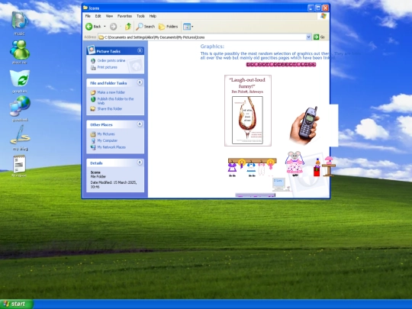The image size is (412, 309).
Task: Open the notepad icon on the desktop
Action: (19, 164)
